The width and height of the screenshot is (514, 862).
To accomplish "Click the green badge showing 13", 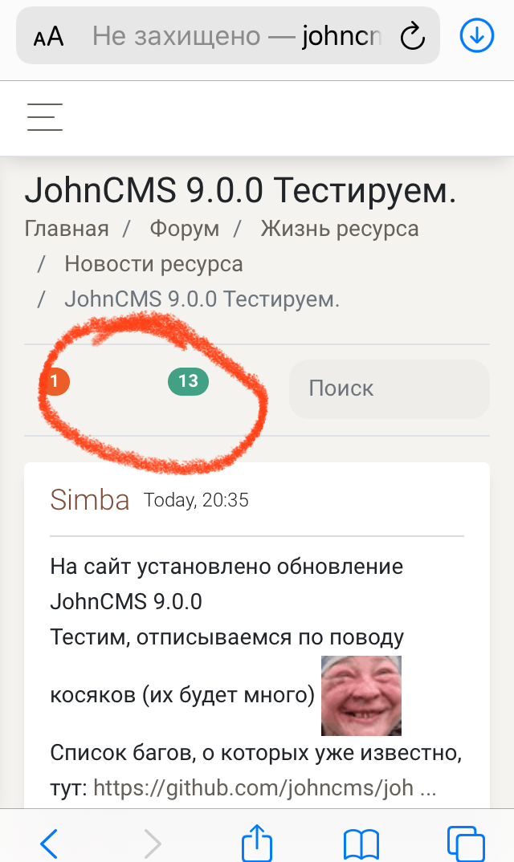I will coord(188,381).
